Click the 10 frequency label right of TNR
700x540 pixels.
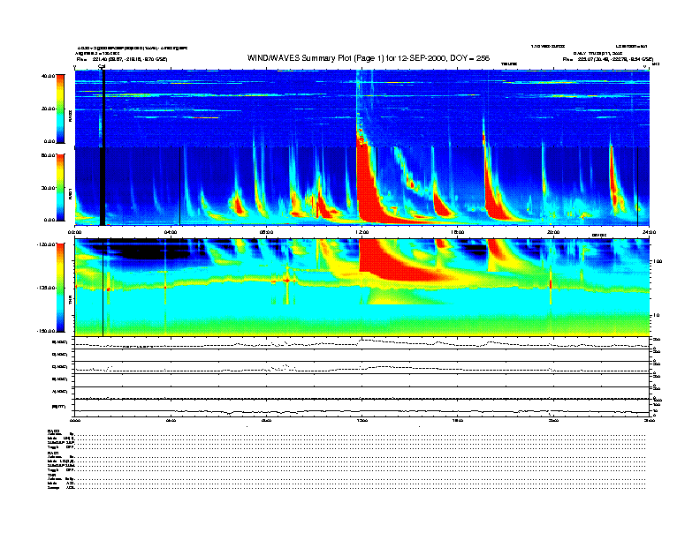pyautogui.click(x=656, y=315)
